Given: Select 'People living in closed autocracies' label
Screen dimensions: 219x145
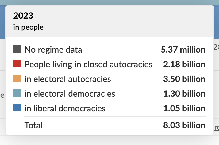Looking at the screenshot, I should (88, 64).
